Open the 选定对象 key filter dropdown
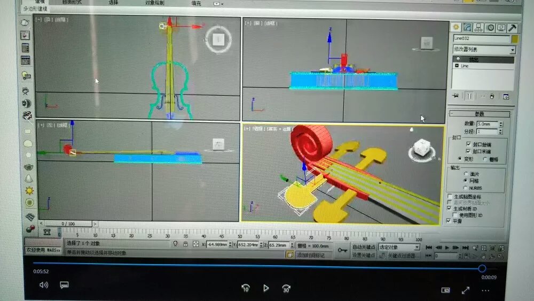Viewport: 534px width, 301px height. 399,247
